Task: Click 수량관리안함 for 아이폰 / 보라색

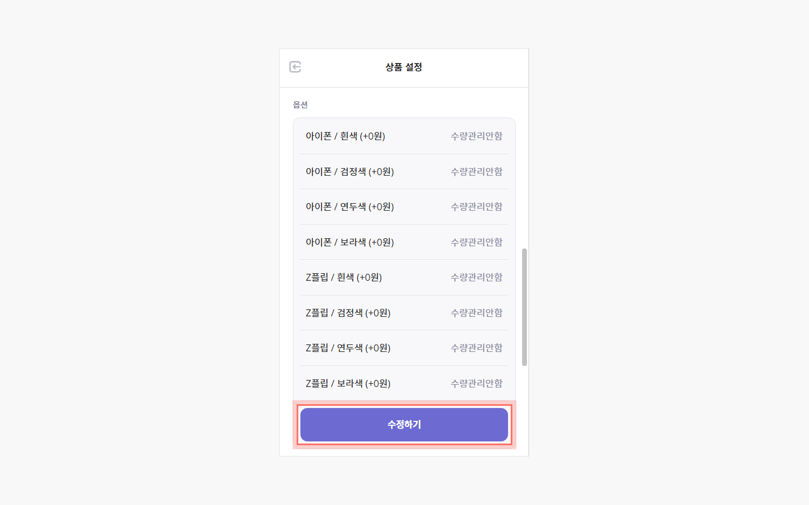Action: tap(477, 242)
